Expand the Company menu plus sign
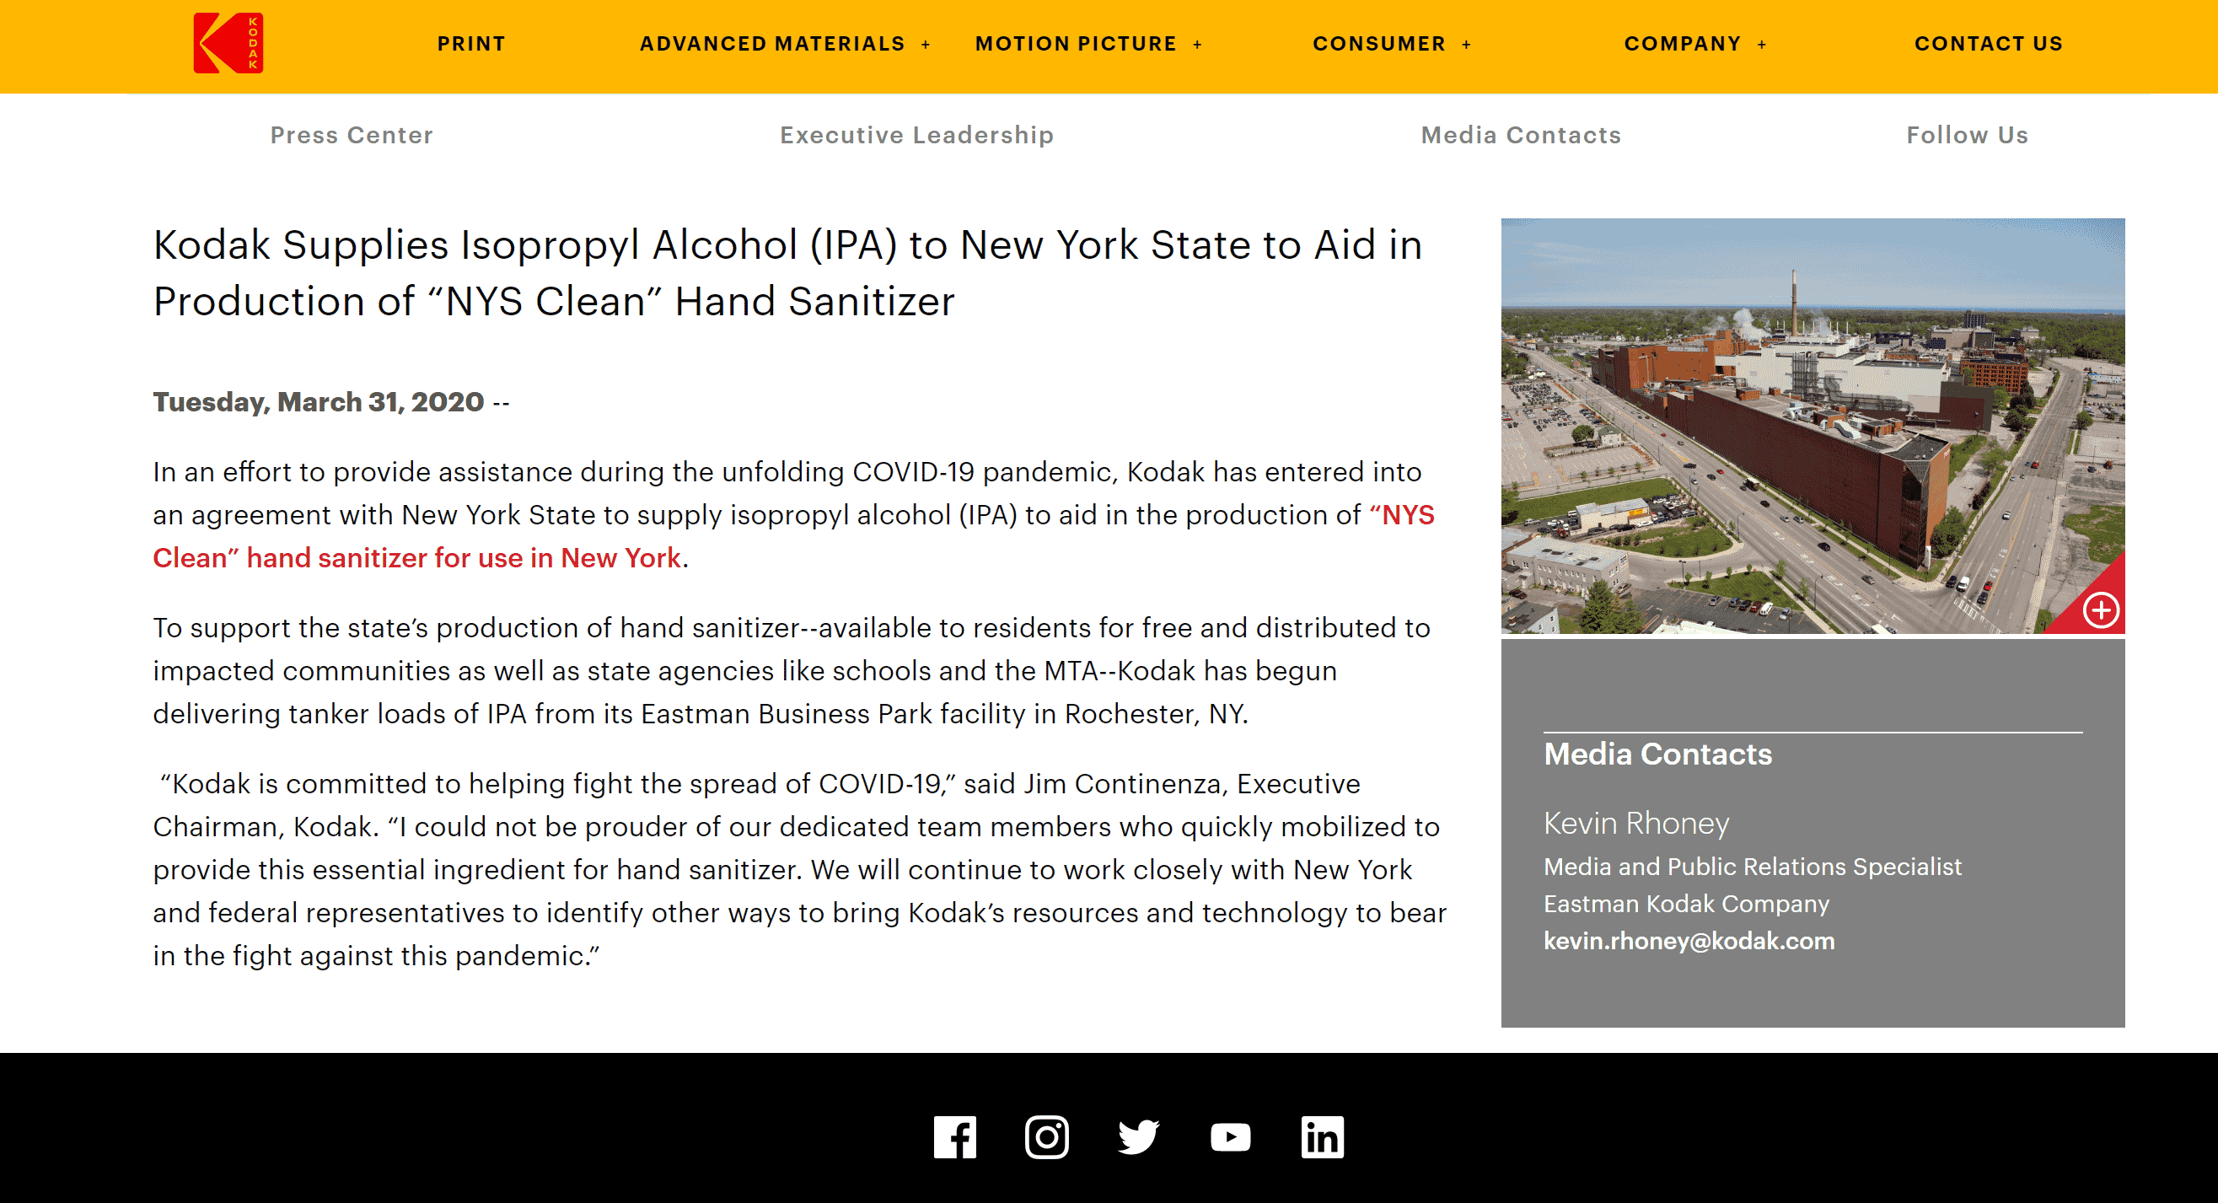The width and height of the screenshot is (2218, 1203). (x=1762, y=45)
